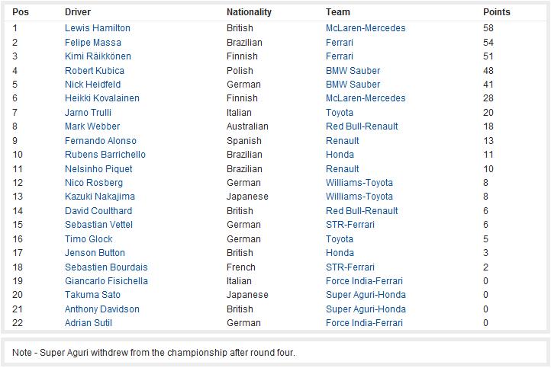Screen dimensions: 551x368
Task: Open STR-Ferrari link beside Sebastian Vettel
Action: (350, 225)
